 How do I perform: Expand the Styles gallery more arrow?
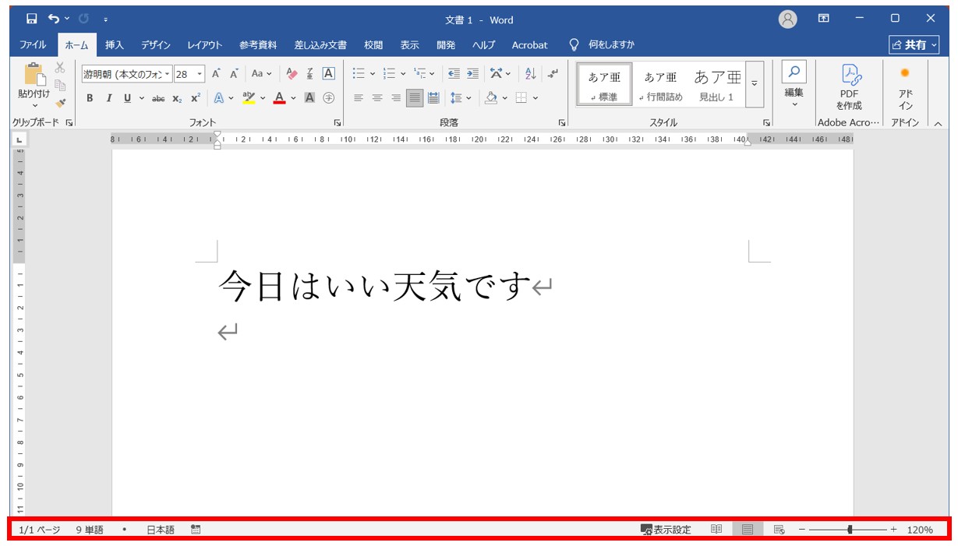[754, 84]
